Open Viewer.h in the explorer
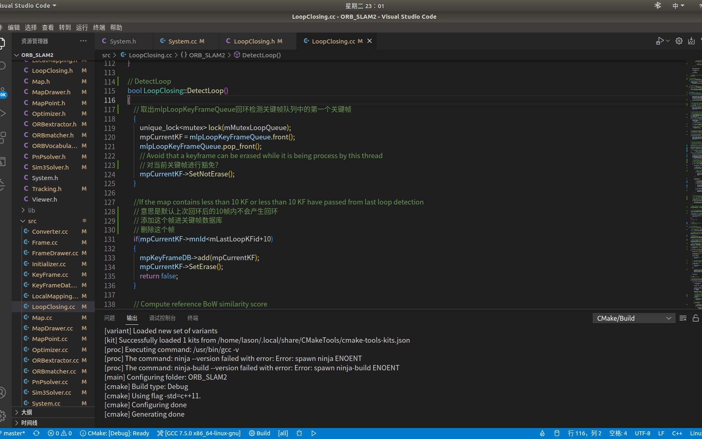 tap(53, 200)
